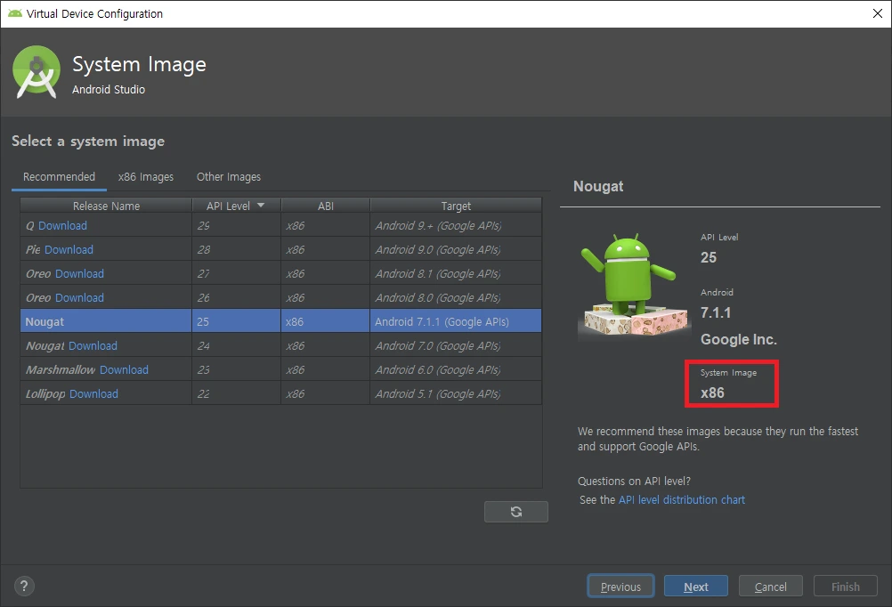Click API level 28 cell in Pie row
Screen dimensions: 892x607
coord(236,250)
